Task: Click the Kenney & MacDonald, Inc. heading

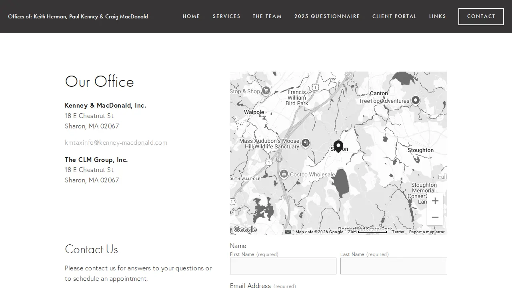Action: 106,105
